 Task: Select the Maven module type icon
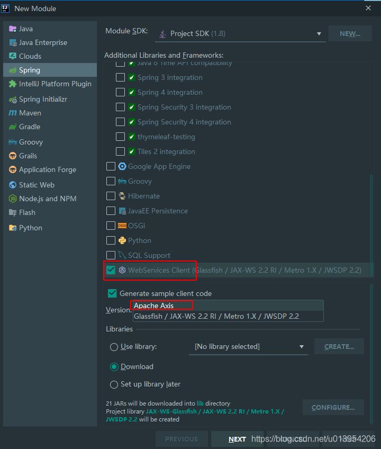point(13,113)
